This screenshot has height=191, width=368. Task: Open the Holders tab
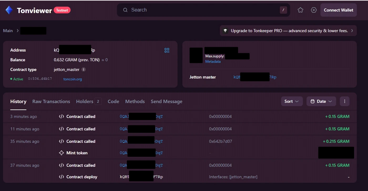[89, 101]
